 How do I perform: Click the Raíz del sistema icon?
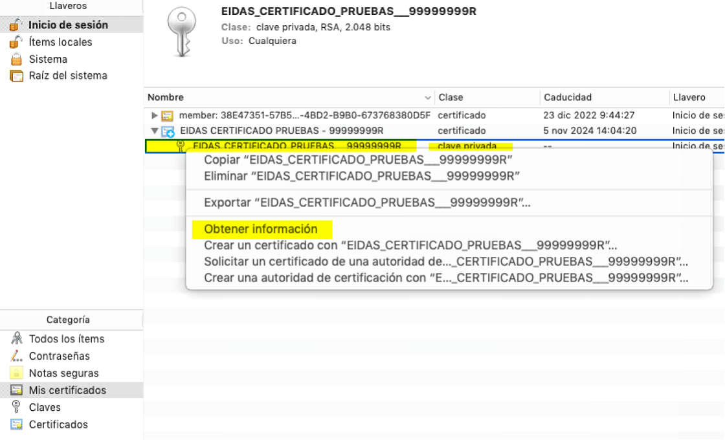(x=16, y=76)
